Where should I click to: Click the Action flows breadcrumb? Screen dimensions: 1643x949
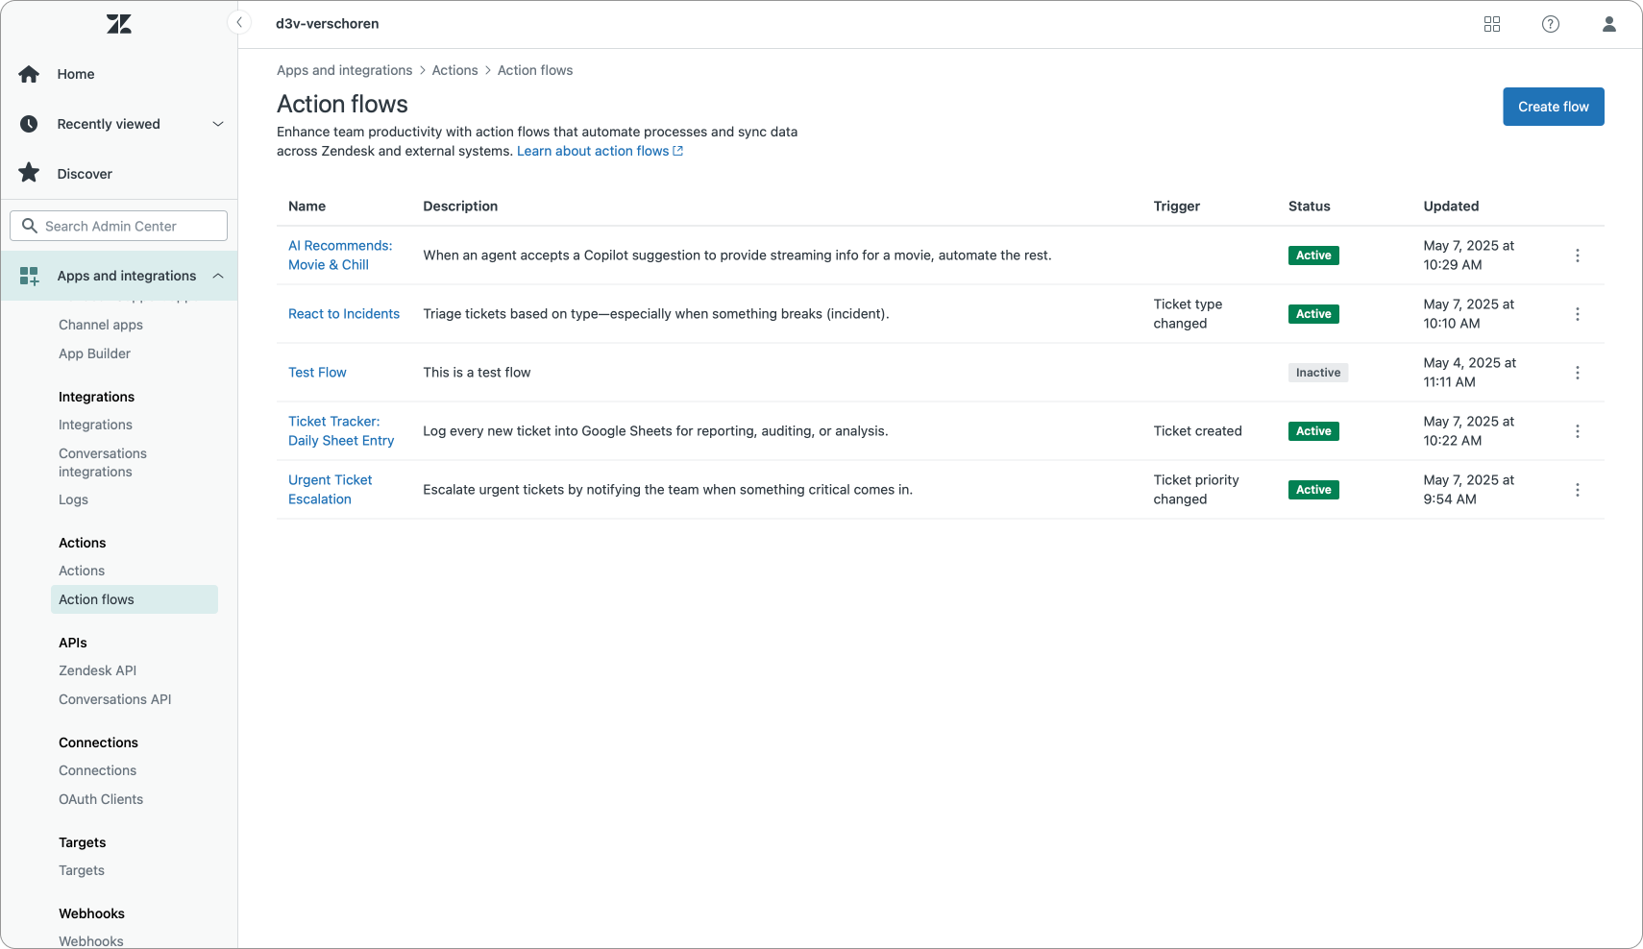point(535,70)
